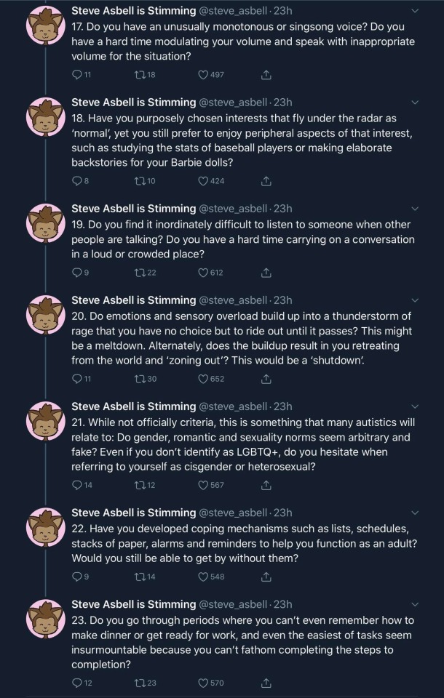Reply to tweet 21 with 14 replies

click(x=78, y=485)
